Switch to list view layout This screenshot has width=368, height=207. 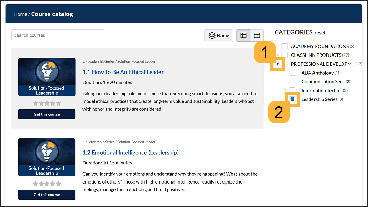243,35
